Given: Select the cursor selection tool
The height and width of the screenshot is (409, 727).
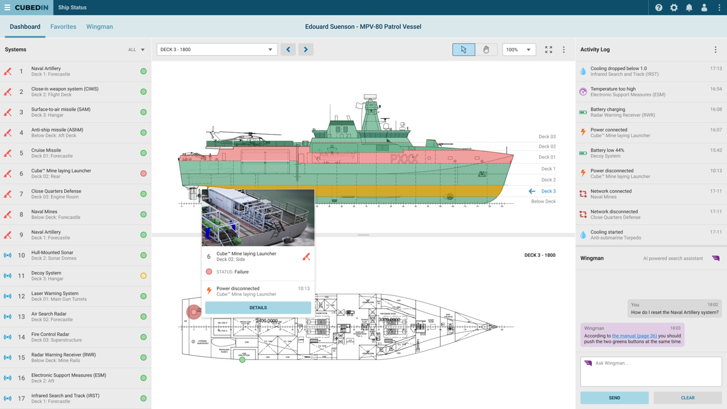Looking at the screenshot, I should pyautogui.click(x=463, y=49).
